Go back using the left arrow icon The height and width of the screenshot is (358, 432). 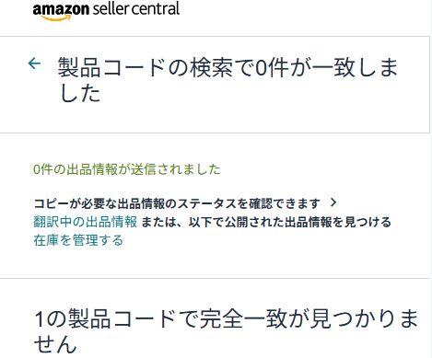point(34,64)
